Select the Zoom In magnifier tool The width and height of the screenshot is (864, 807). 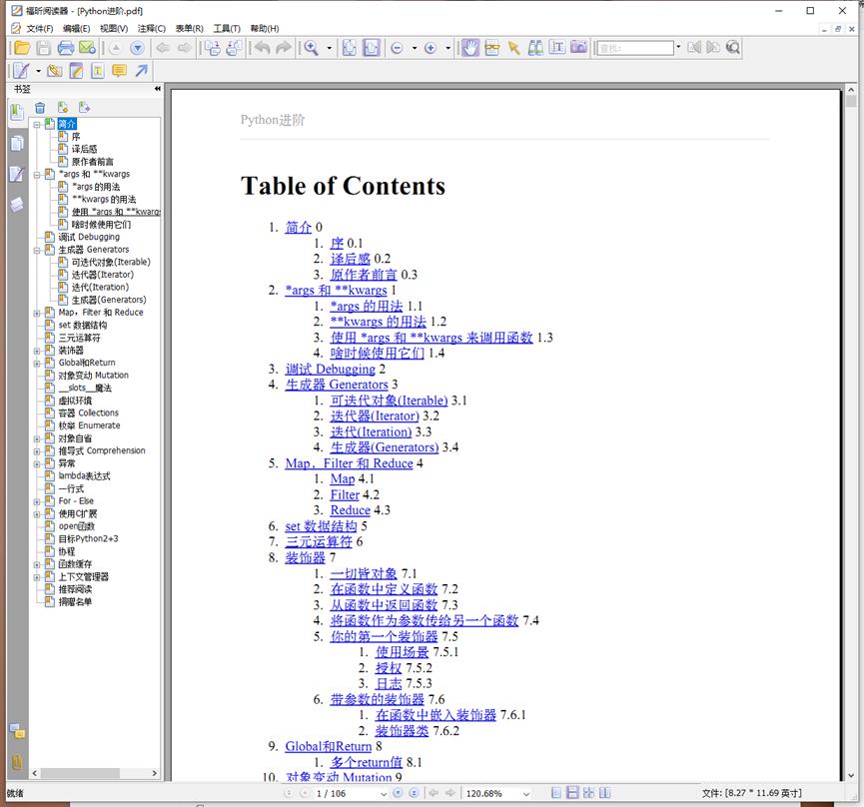[x=312, y=48]
